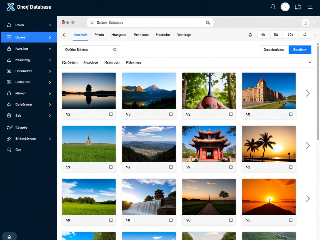This screenshot has height=240, width=320.
Task: Expand the highlighted blue sidebar item
Action: pyautogui.click(x=50, y=37)
